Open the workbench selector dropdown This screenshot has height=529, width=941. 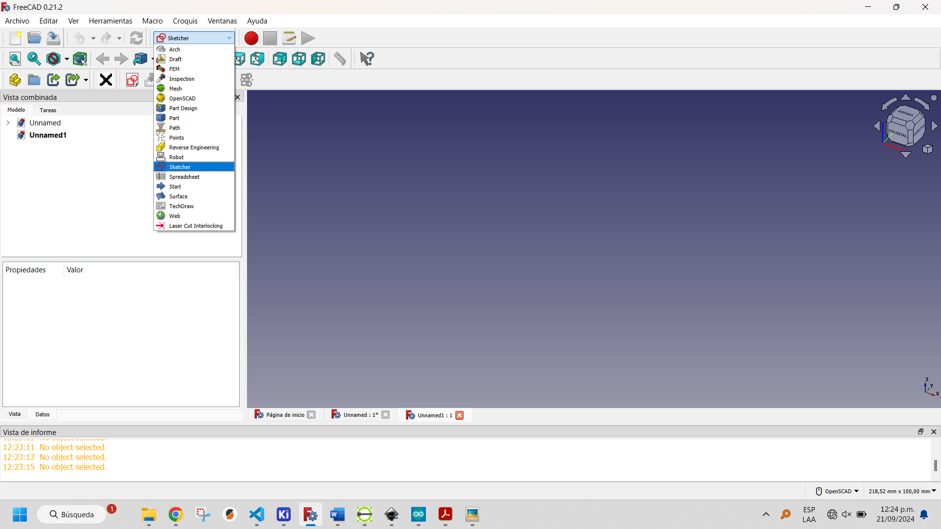[193, 37]
